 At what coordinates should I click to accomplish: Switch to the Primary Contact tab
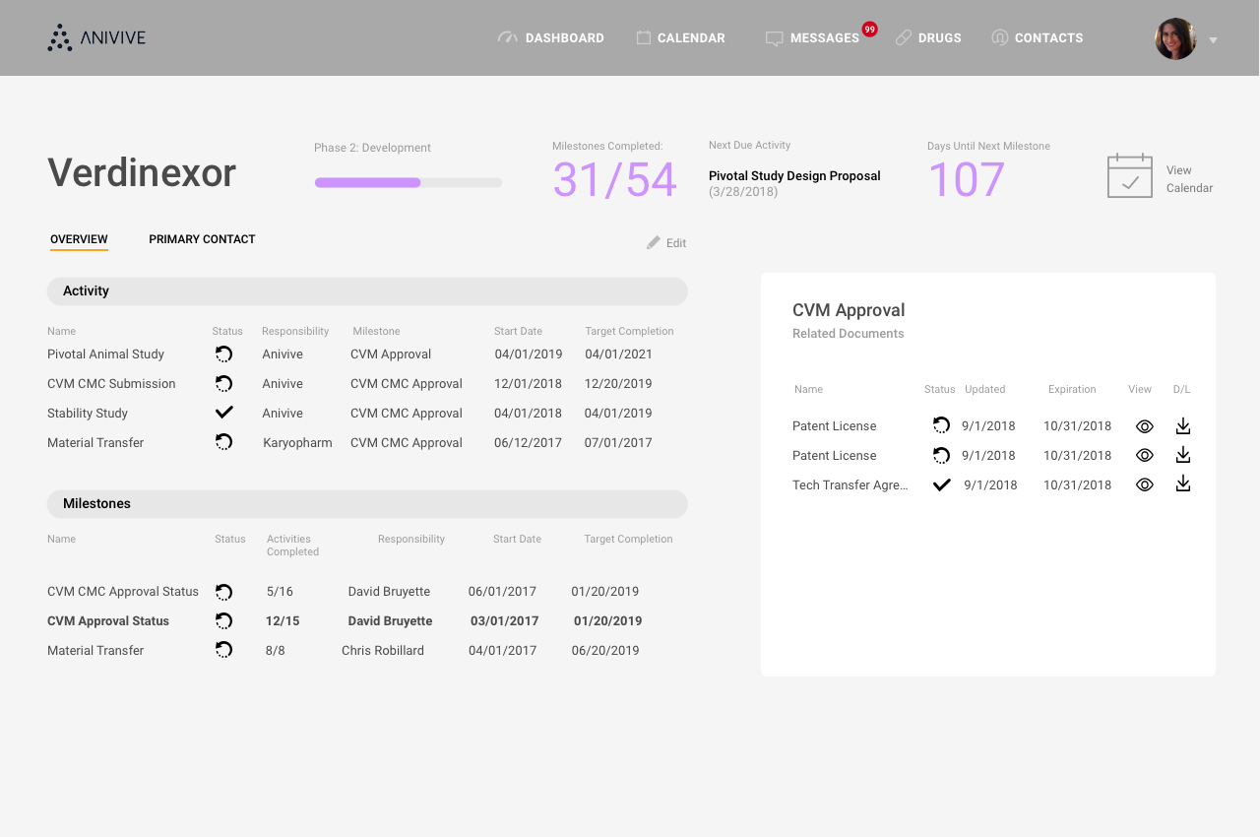click(202, 239)
